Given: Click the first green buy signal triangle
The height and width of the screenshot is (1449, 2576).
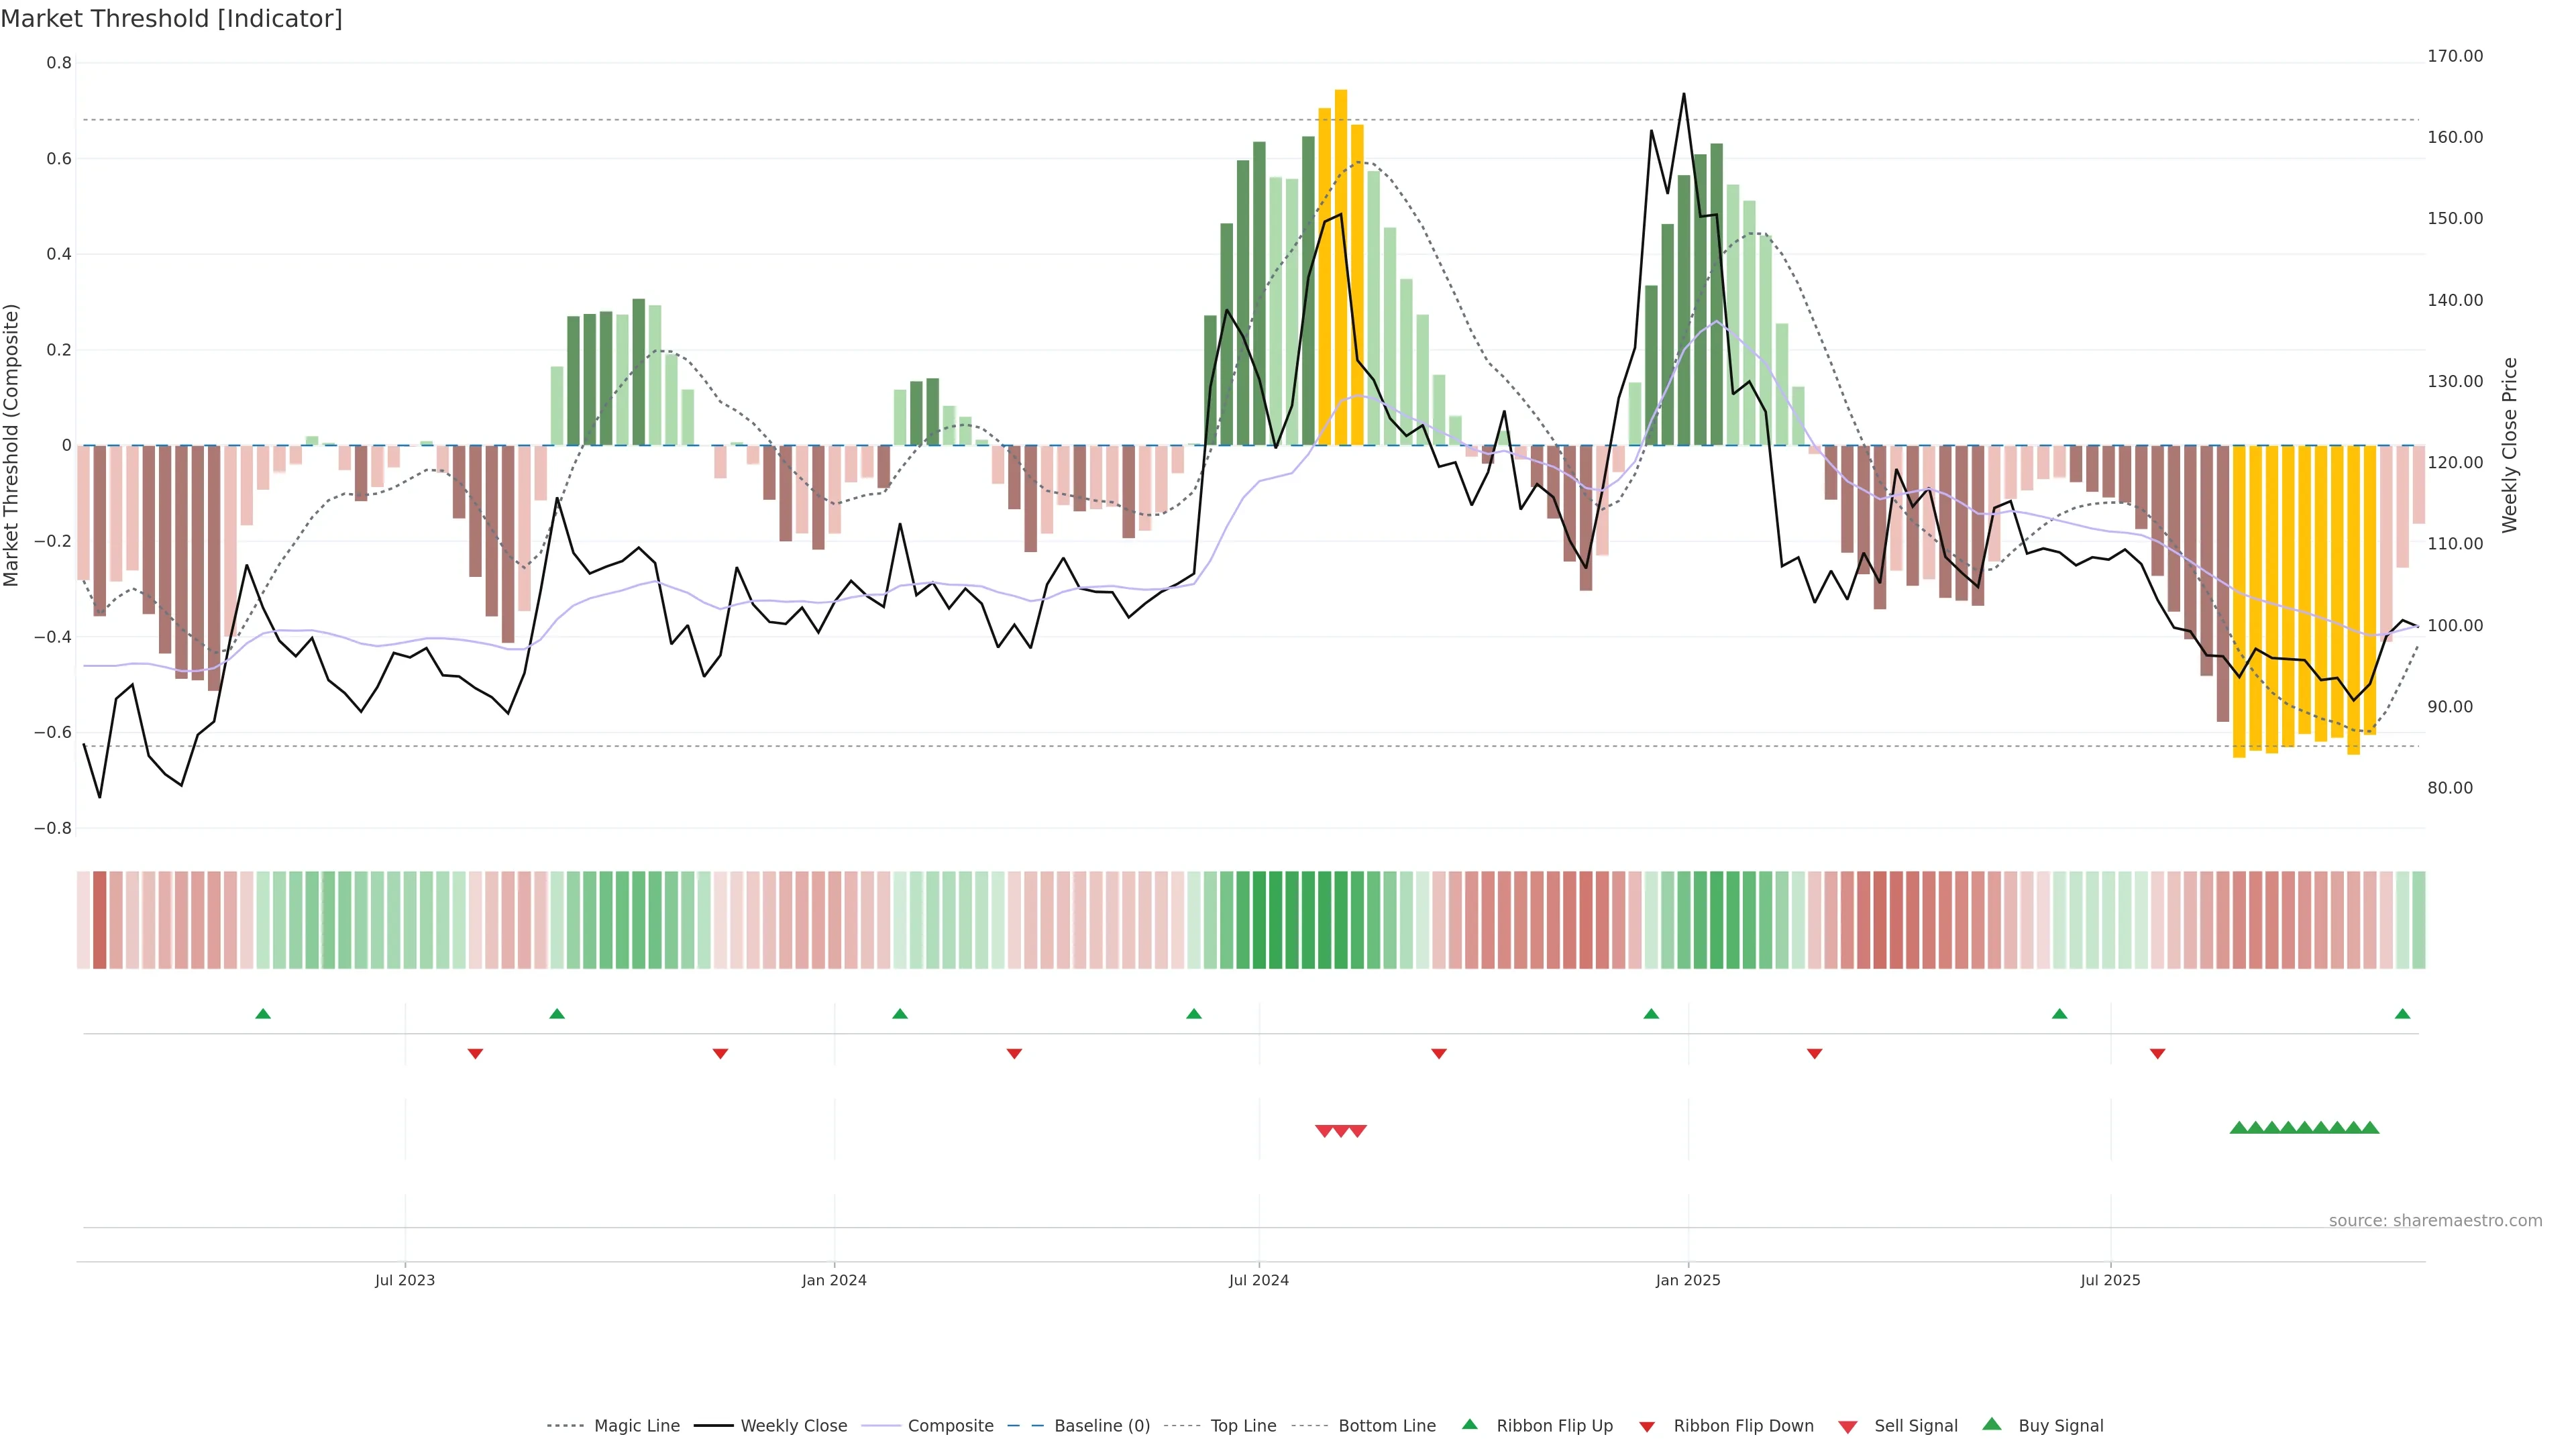Looking at the screenshot, I should tap(2239, 1128).
